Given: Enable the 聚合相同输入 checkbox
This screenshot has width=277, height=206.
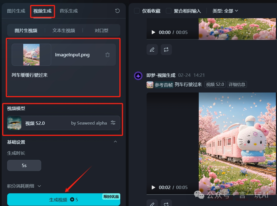Looking at the screenshot, I should click(169, 11).
